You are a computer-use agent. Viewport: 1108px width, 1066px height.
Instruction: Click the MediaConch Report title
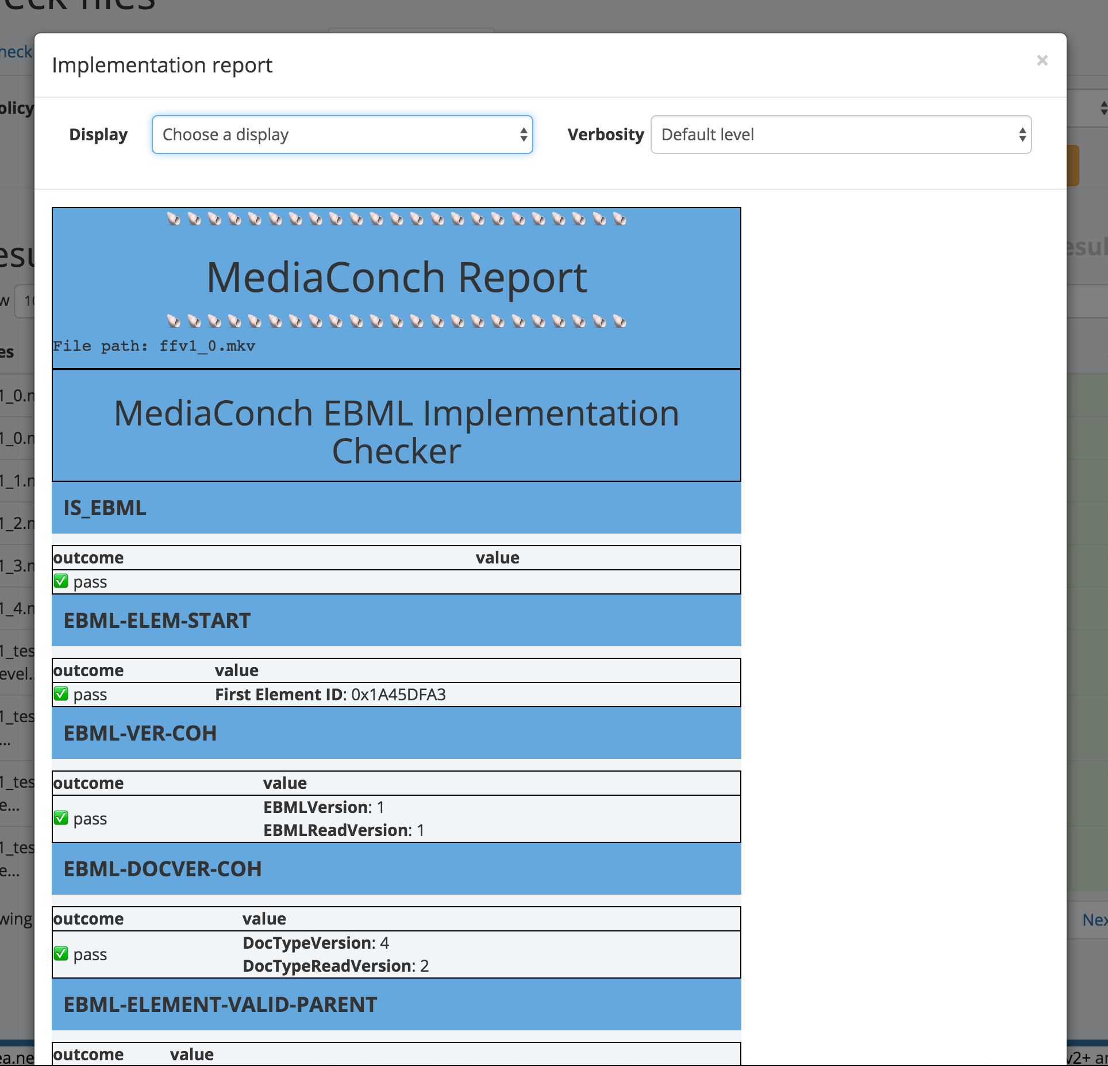[x=397, y=277]
